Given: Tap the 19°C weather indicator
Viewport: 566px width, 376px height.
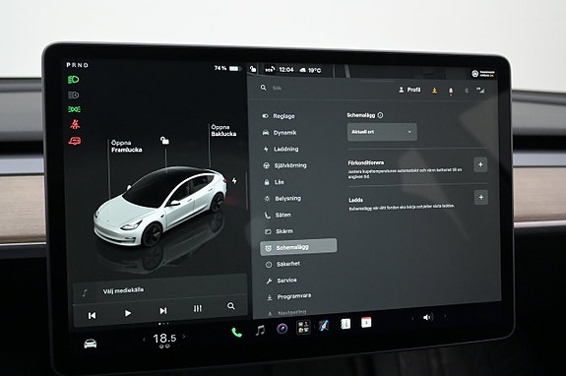Looking at the screenshot, I should (310, 70).
